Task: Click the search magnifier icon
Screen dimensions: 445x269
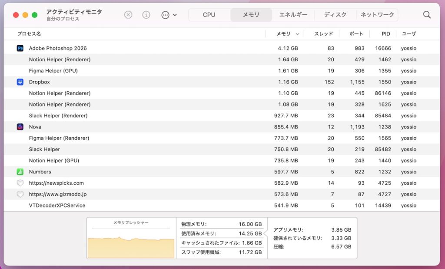Action: click(x=427, y=15)
